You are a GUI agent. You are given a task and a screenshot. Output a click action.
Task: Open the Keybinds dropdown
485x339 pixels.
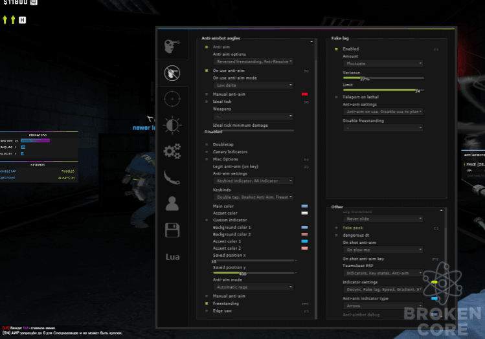253,197
